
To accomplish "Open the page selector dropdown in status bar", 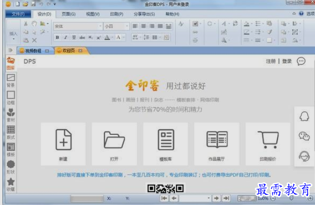I will click(x=209, y=198).
